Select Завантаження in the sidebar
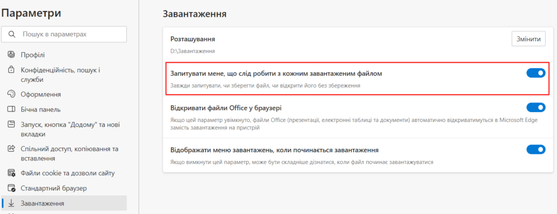 (64, 203)
